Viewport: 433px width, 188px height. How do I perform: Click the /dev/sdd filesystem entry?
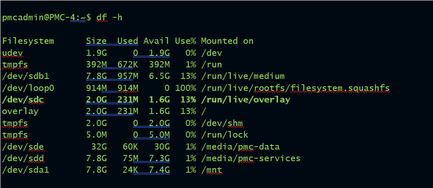[23, 159]
